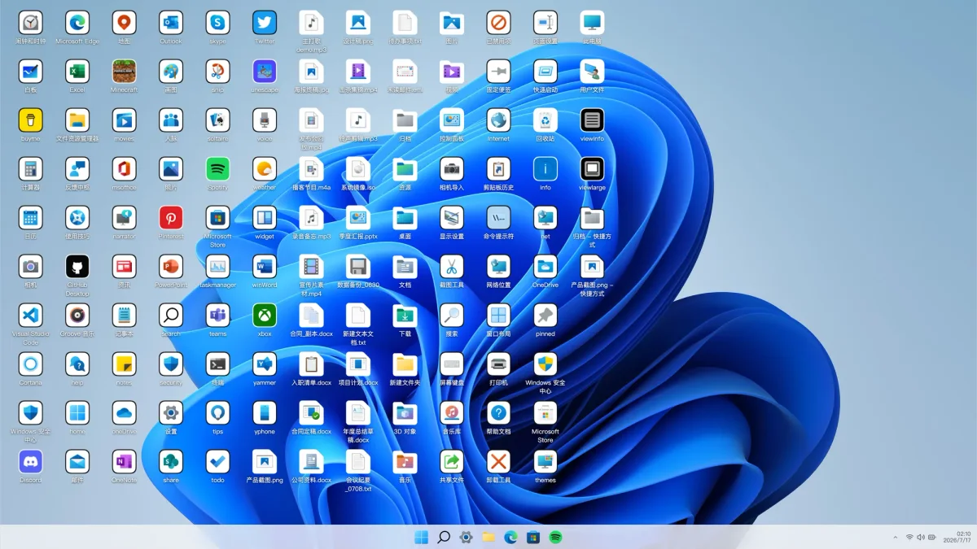Select the 打印机 printer icon
This screenshot has height=549, width=977.
click(498, 364)
